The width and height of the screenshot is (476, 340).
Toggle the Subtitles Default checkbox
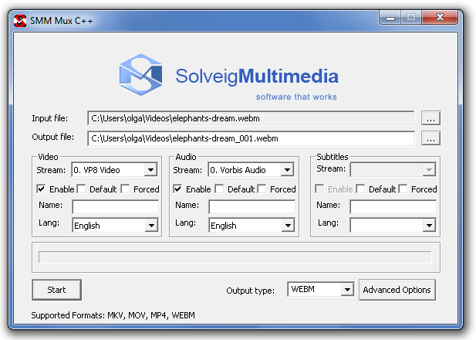[360, 189]
